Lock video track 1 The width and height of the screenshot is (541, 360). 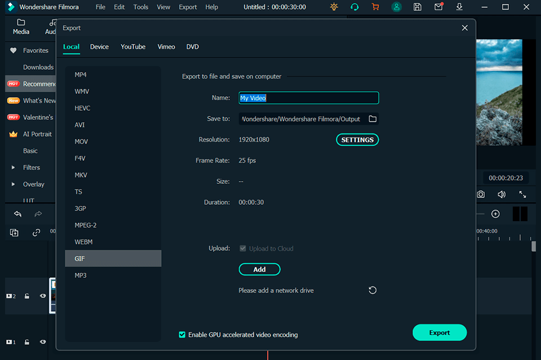pyautogui.click(x=27, y=342)
